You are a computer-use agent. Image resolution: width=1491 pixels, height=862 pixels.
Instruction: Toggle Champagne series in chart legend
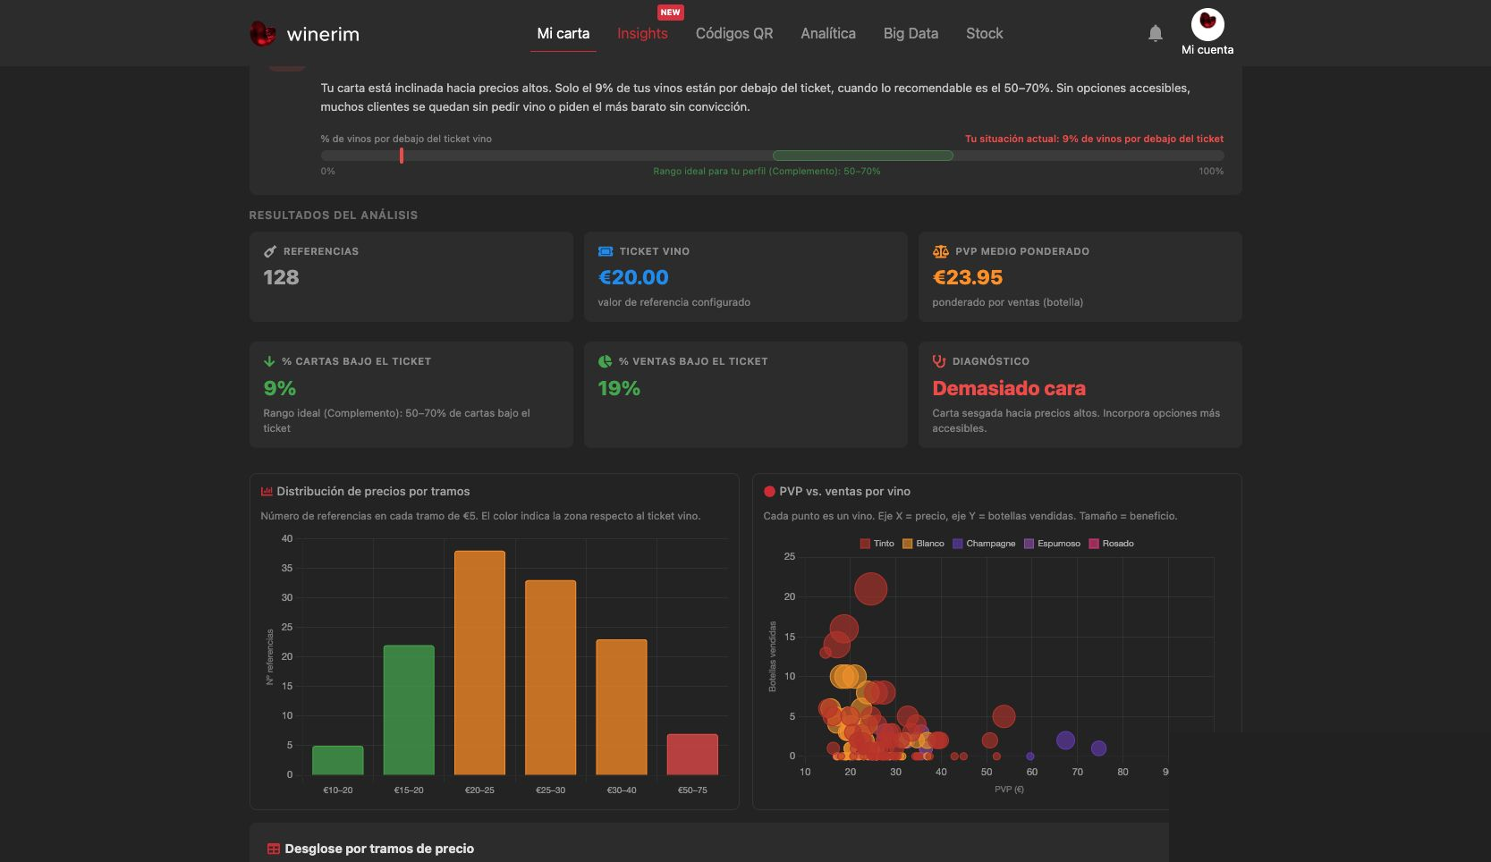tap(984, 544)
